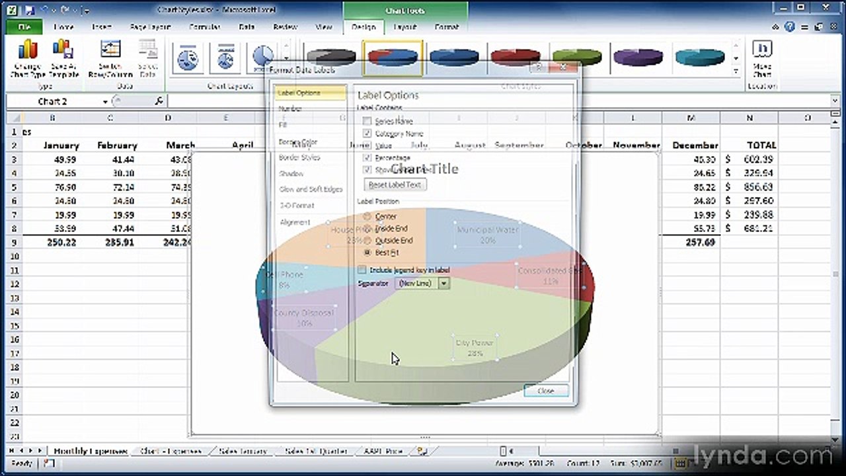Viewport: 846px width, 476px height.
Task: Expand the formula bar
Action: point(835,101)
